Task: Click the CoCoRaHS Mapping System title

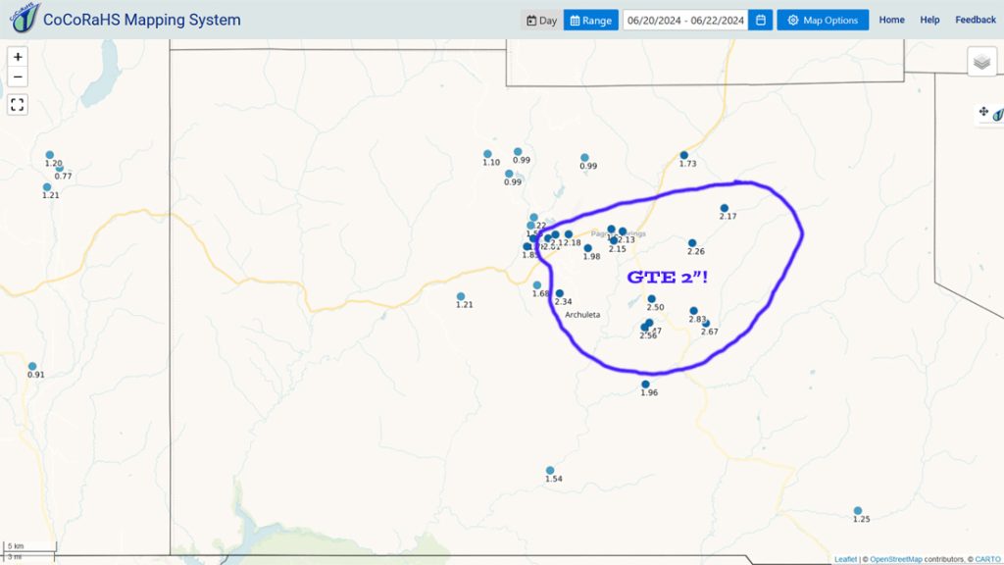Action: (x=142, y=20)
